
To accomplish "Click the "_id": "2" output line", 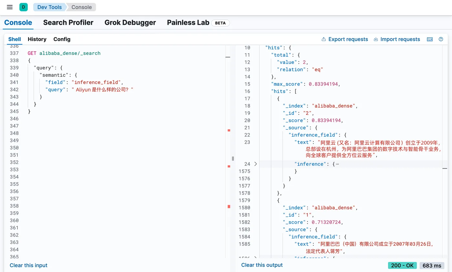I will point(298,113).
